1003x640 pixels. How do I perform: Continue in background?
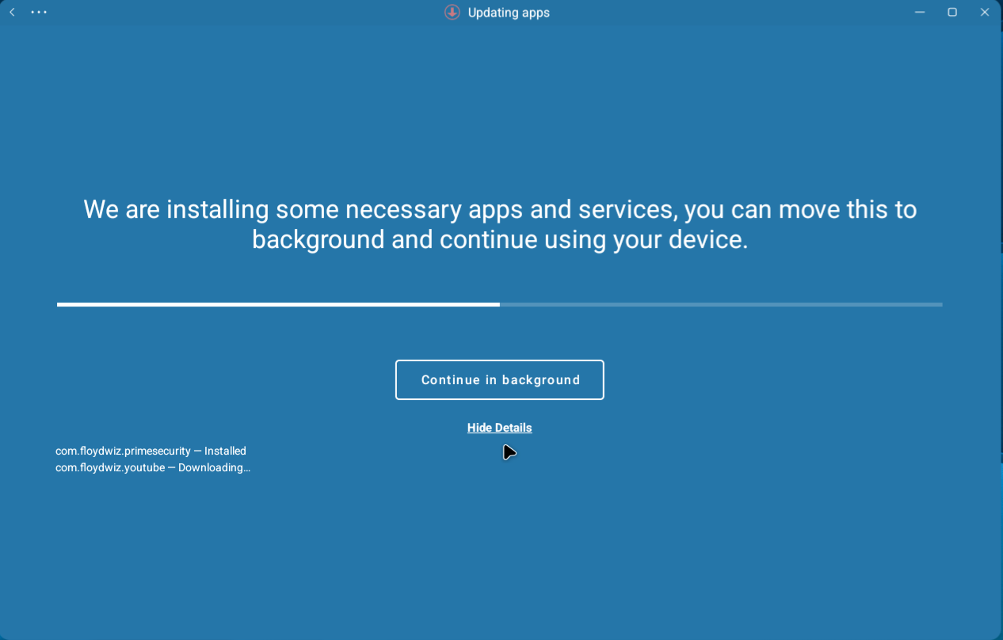click(x=500, y=380)
